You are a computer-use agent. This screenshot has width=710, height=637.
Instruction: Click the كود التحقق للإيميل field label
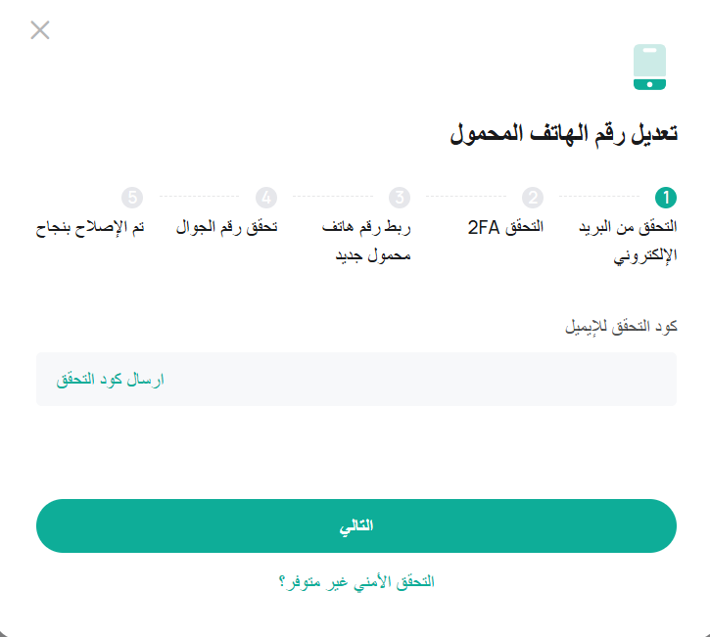621,327
